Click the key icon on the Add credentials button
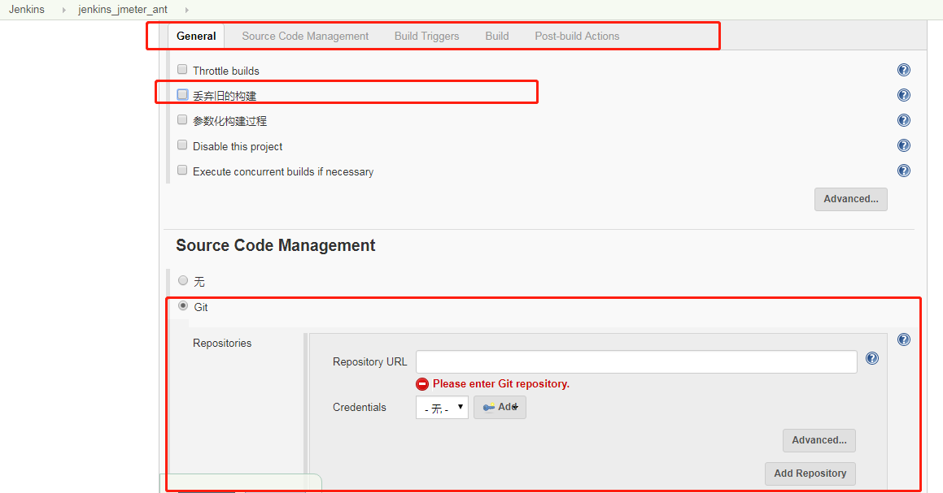The height and width of the screenshot is (493, 943). point(490,407)
